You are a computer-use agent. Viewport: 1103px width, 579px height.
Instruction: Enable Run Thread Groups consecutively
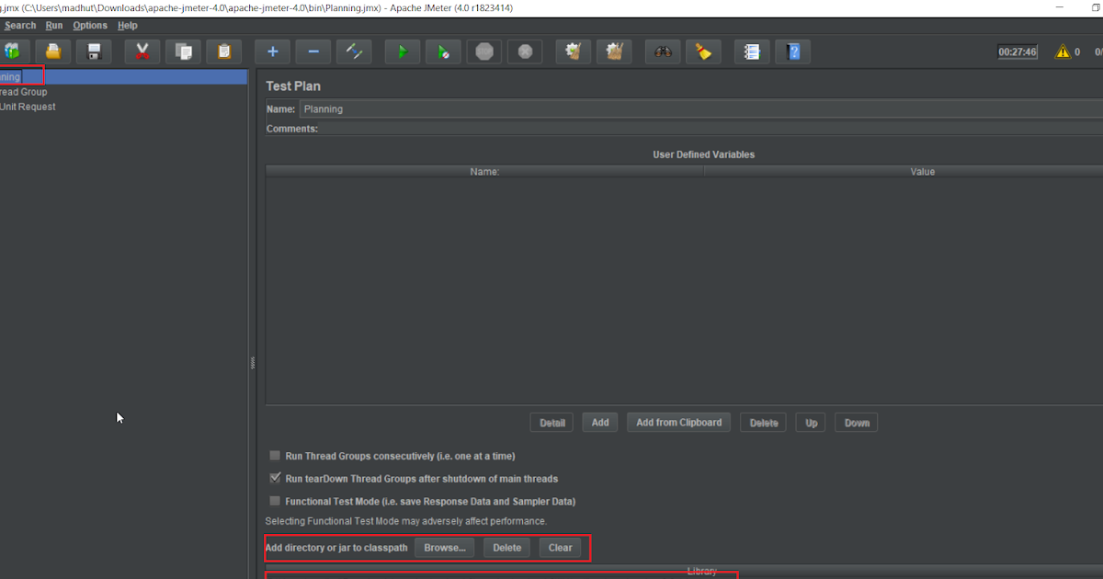tap(274, 455)
